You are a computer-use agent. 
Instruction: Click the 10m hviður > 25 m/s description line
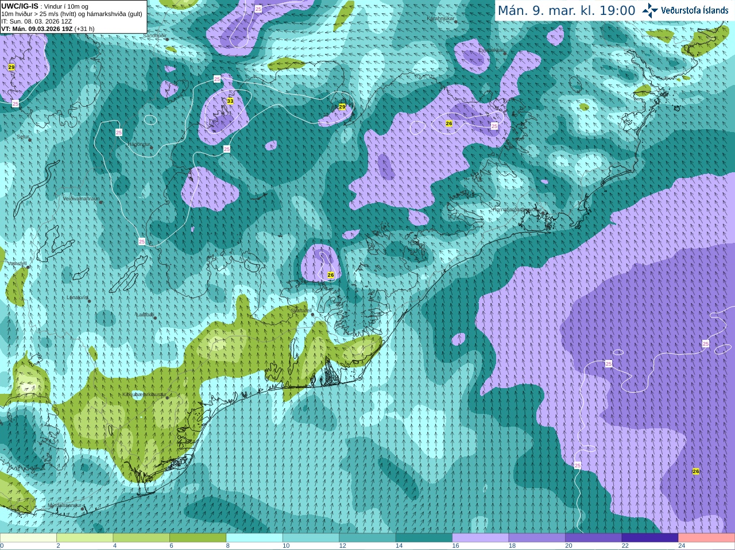pos(72,14)
